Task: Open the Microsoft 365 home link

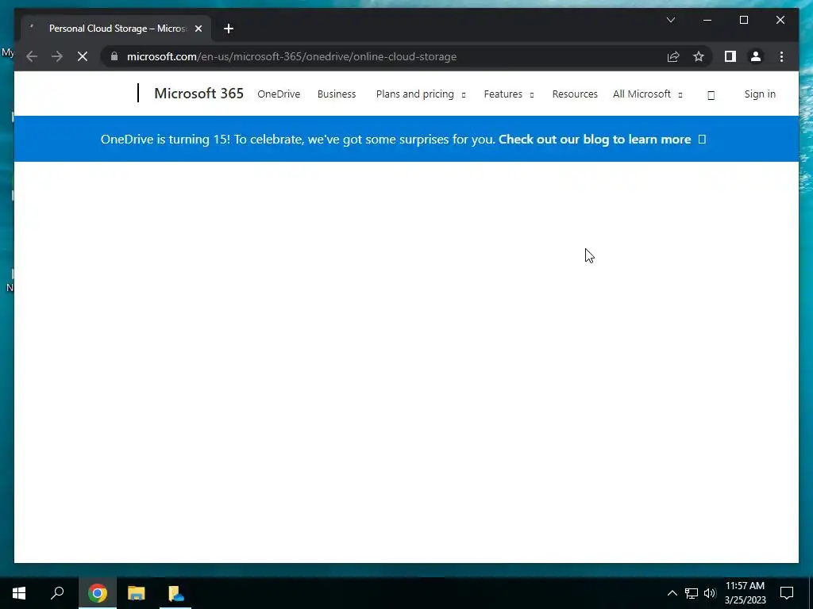Action: pos(198,94)
